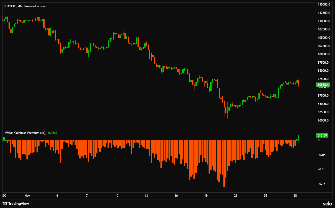Viewport: 335px width, 208px height.
Task: Click the 80000.0 price axis label
Action: [324, 120]
